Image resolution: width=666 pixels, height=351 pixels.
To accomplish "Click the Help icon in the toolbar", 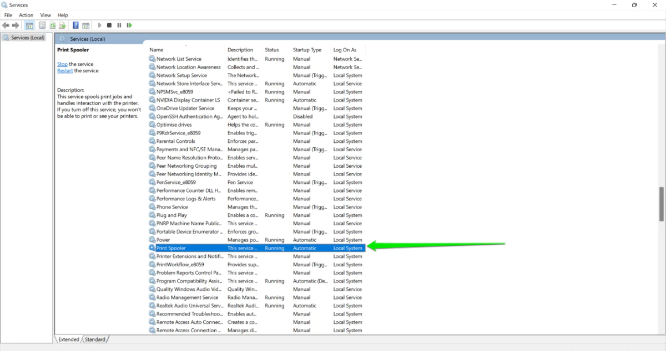I will [x=75, y=25].
